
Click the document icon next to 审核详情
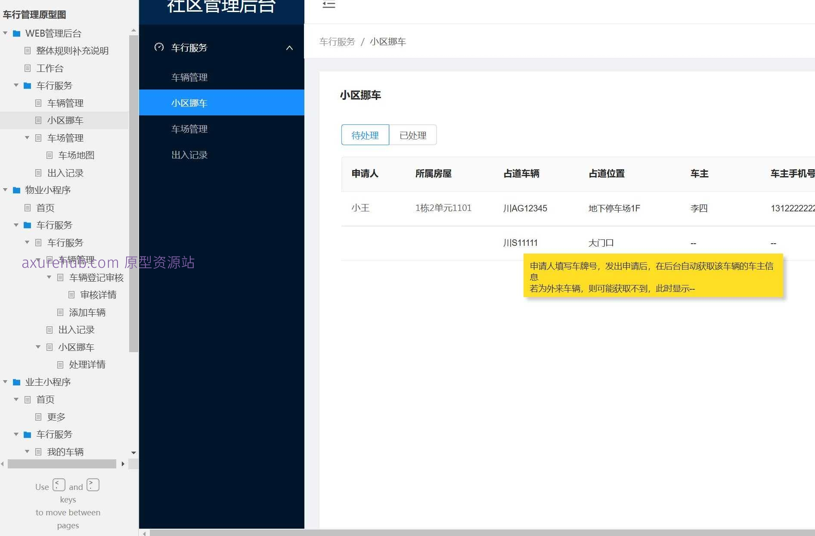tap(71, 294)
